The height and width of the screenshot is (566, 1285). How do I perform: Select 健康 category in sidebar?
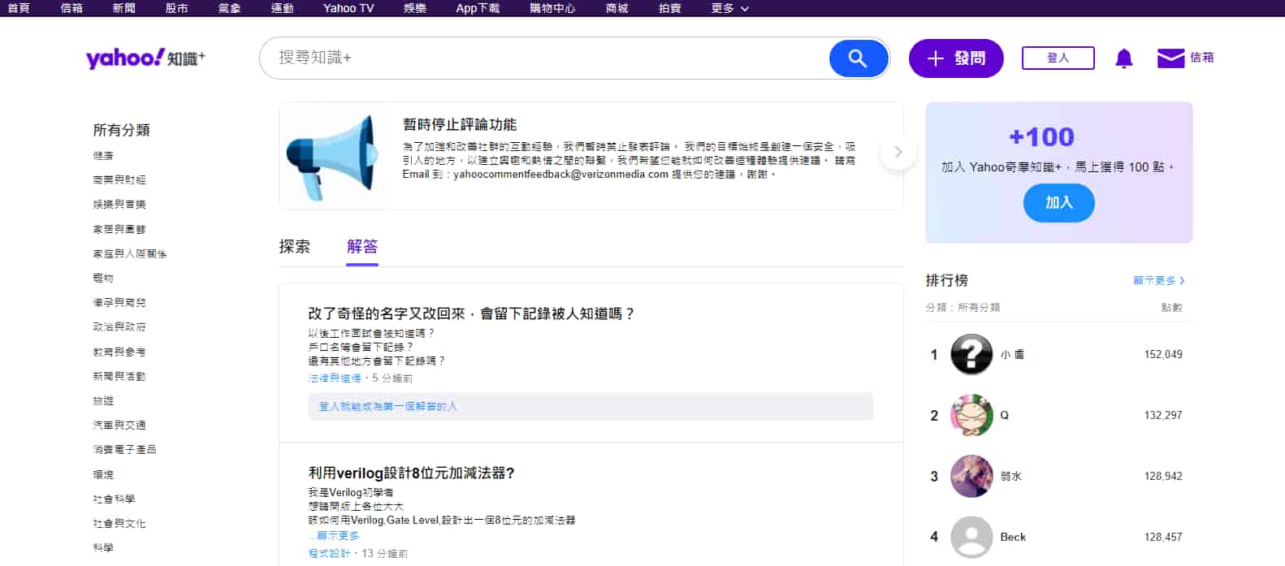(x=103, y=155)
